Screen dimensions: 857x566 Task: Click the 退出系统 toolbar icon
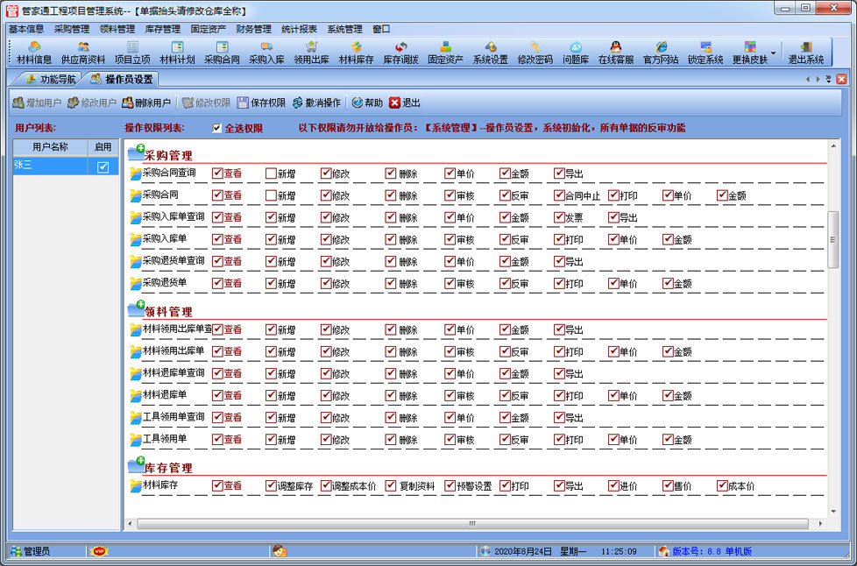point(805,53)
